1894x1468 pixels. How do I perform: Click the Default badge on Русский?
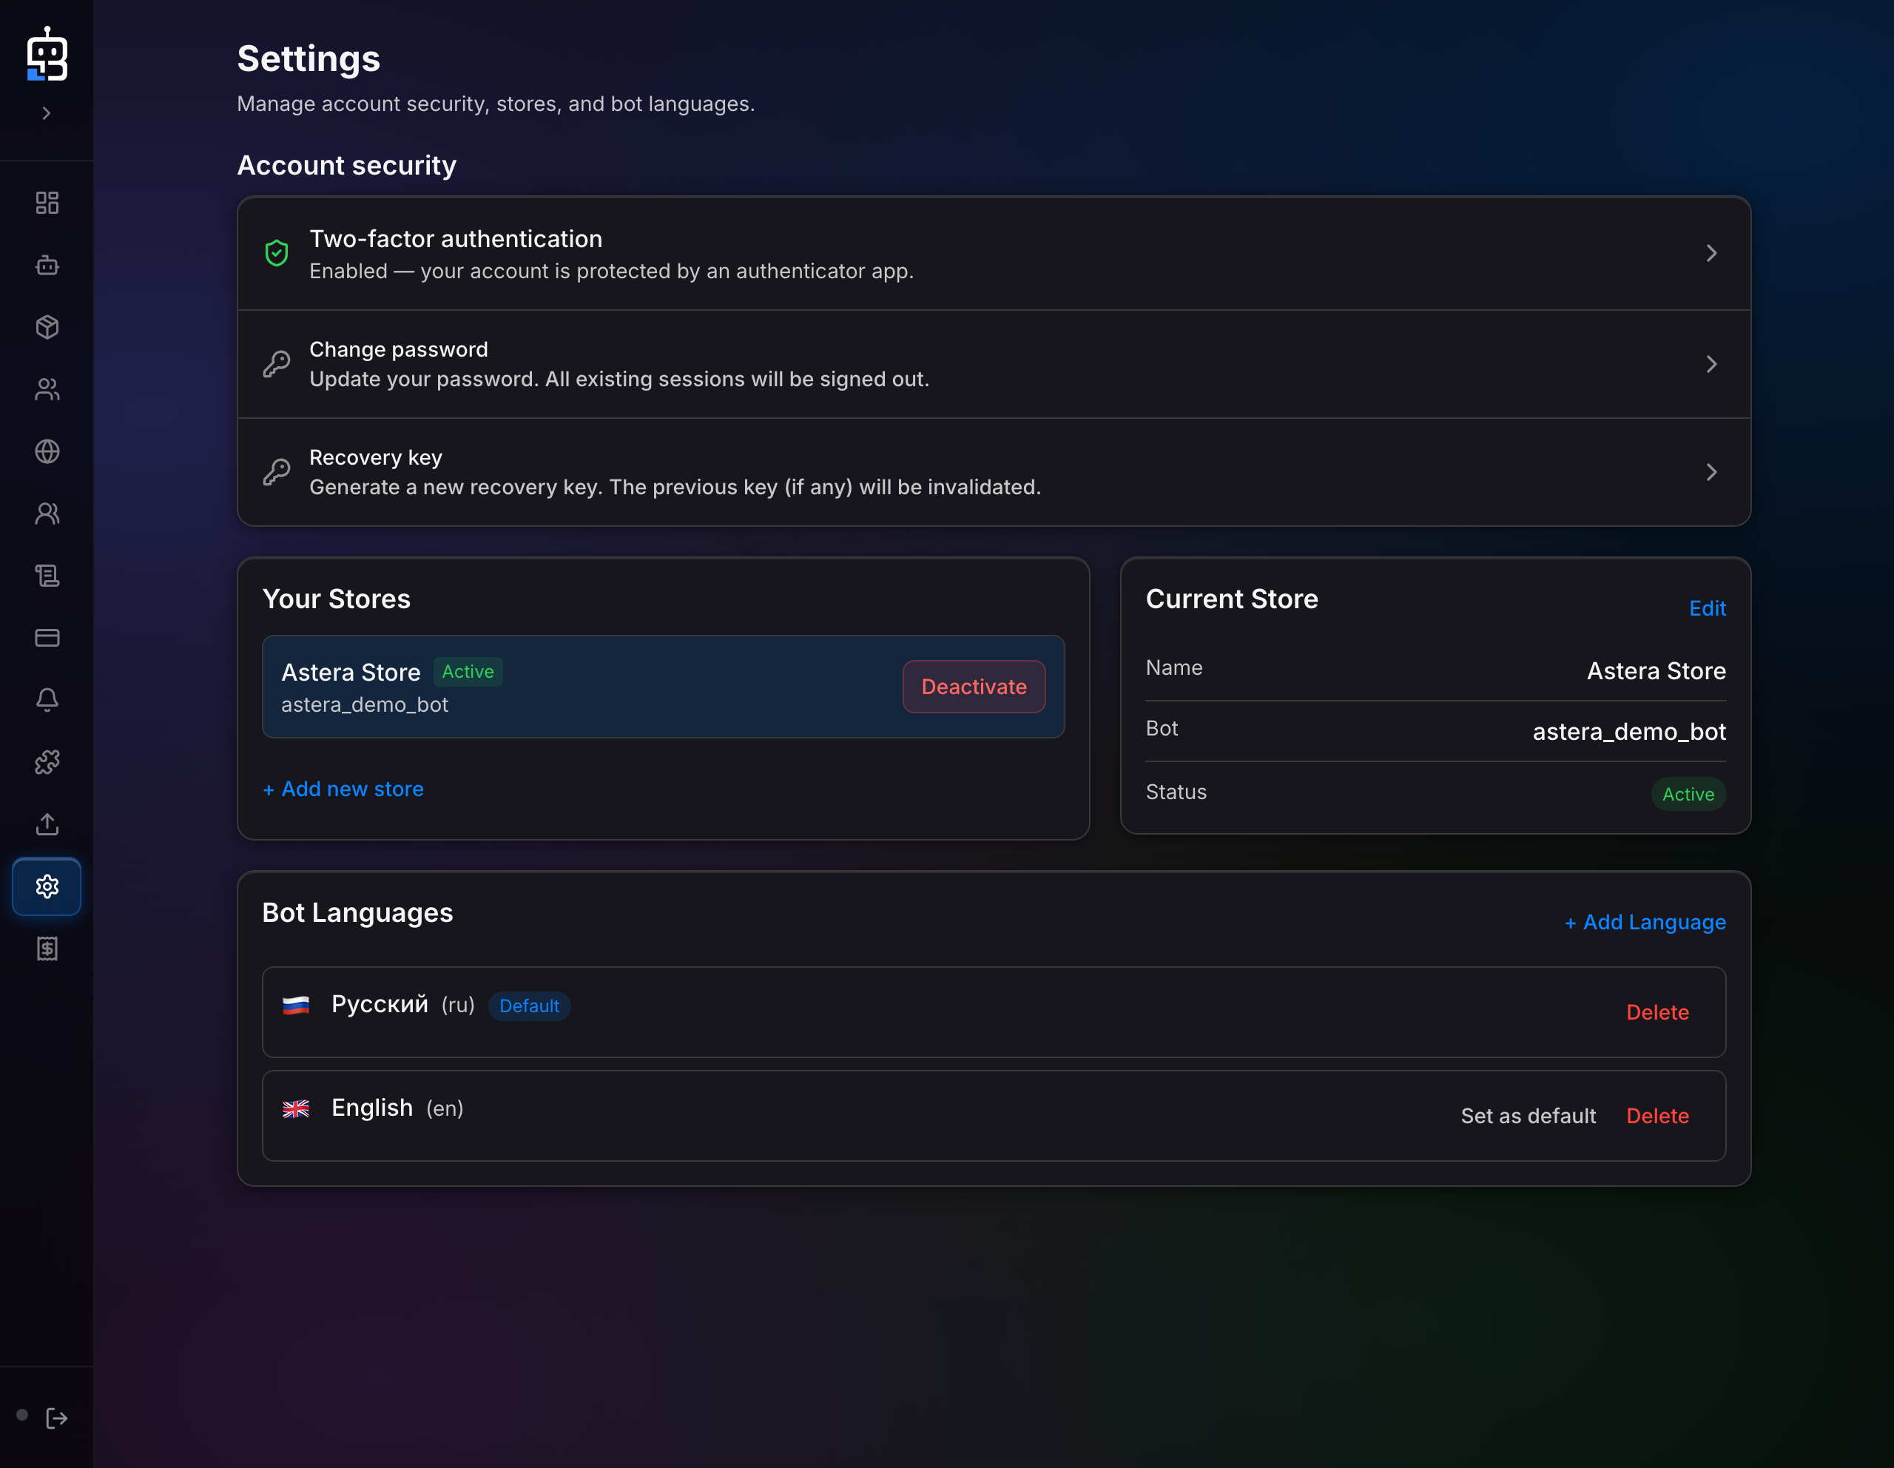pyautogui.click(x=529, y=1006)
